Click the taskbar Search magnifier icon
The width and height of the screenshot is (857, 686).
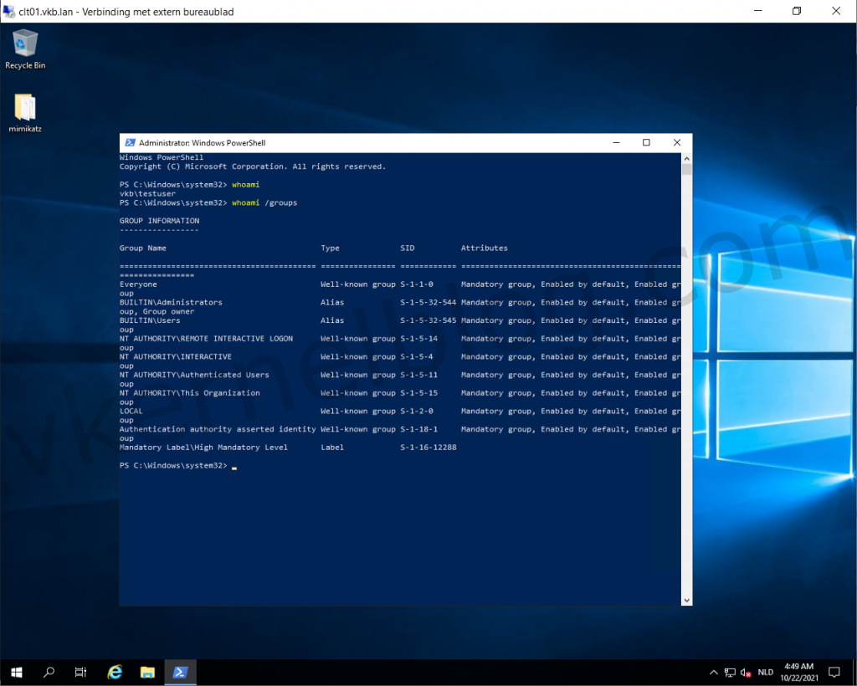click(49, 672)
